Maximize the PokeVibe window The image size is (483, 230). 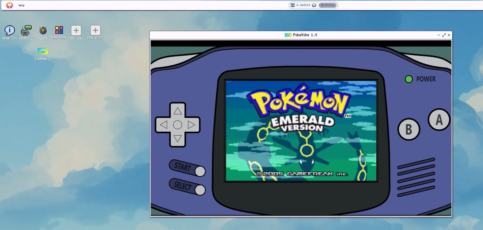444,35
